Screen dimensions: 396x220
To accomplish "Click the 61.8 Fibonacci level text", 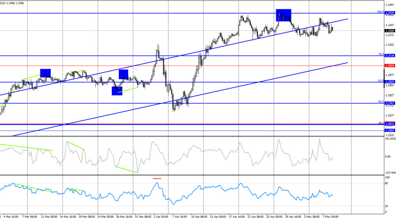I will (x=381, y=81).
